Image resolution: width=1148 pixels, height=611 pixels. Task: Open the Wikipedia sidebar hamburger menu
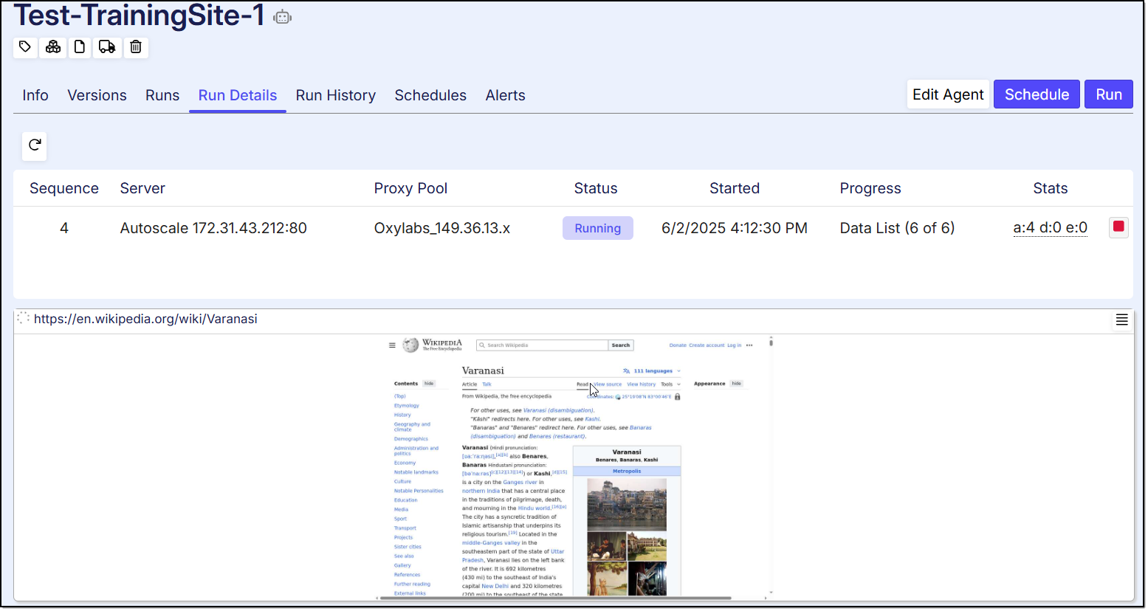392,345
